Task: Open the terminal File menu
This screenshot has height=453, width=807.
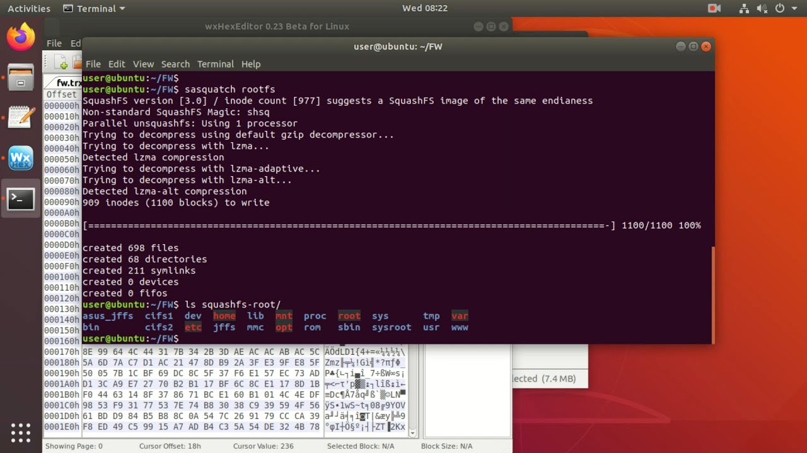Action: coord(93,64)
